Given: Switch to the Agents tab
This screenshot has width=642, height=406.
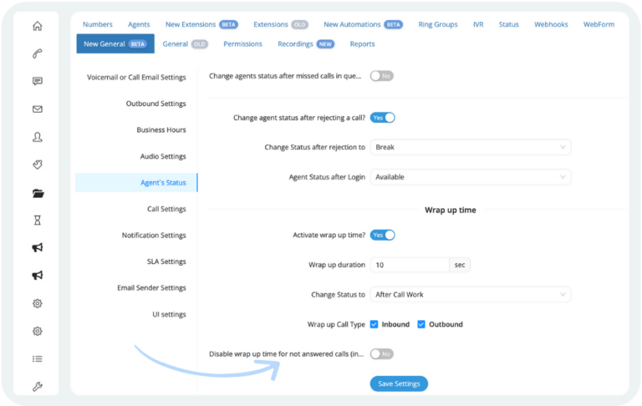Looking at the screenshot, I should point(139,24).
